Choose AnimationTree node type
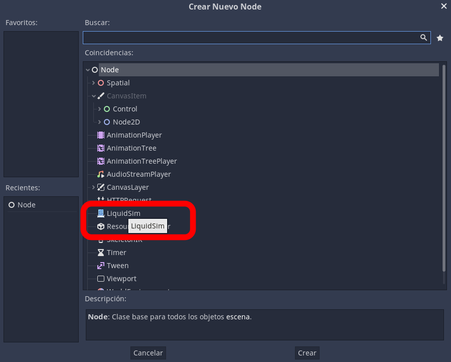This screenshot has width=451, height=362. click(x=131, y=148)
